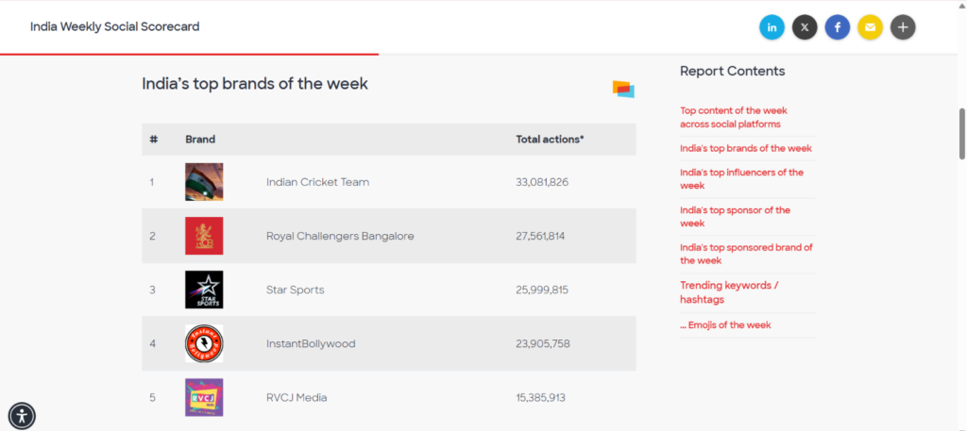The width and height of the screenshot is (967, 431).
Task: Jump to India's top brands of the week
Action: click(x=746, y=148)
